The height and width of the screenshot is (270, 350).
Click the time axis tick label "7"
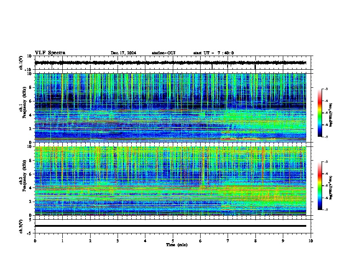point(228,241)
